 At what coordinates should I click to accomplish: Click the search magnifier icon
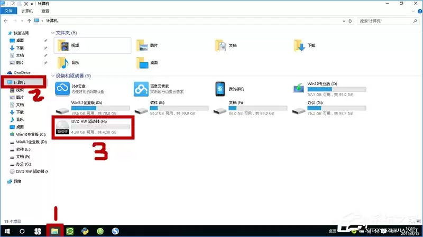point(415,21)
